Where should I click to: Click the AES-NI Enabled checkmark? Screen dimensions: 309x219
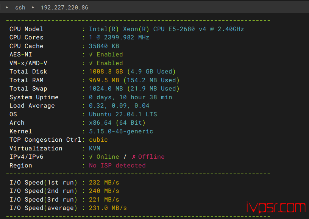click(x=91, y=55)
